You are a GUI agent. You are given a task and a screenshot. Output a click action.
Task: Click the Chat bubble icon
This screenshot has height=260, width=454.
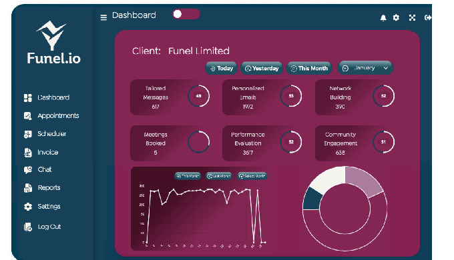pyautogui.click(x=28, y=170)
